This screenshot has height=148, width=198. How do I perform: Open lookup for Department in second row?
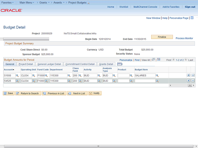pos(69,81)
